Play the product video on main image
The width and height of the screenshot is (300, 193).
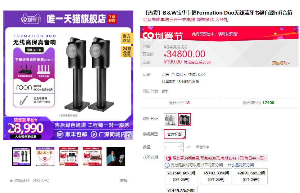[12, 129]
